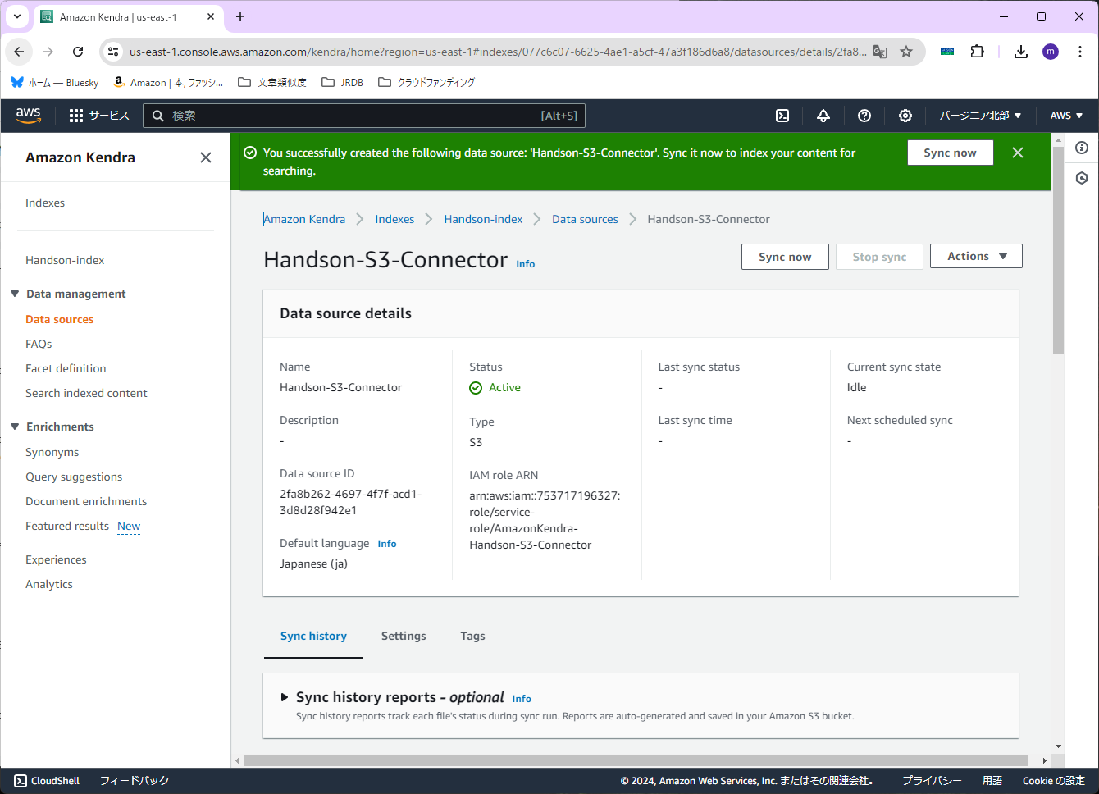Expand Sync history reports section
1099x794 pixels.
[x=285, y=697]
